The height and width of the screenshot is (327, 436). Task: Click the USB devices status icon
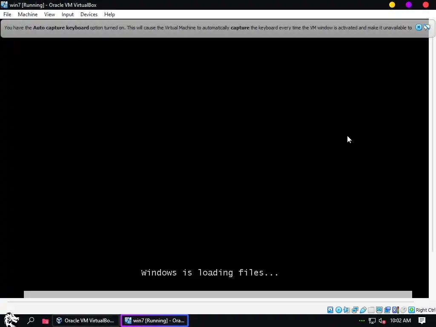363,310
